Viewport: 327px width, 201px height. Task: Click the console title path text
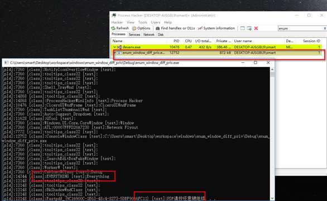[94, 62]
